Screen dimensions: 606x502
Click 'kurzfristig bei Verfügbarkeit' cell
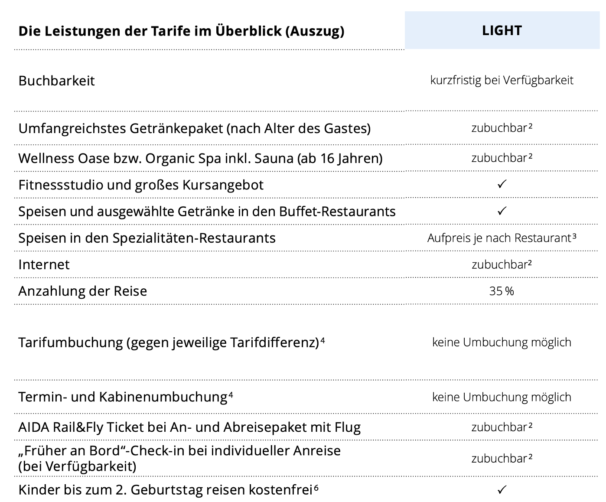[x=502, y=80]
